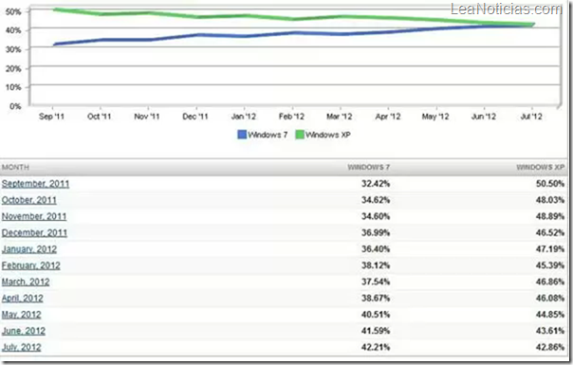This screenshot has height=365, width=573.
Task: Select the 46.52% table cell
Action: click(550, 233)
